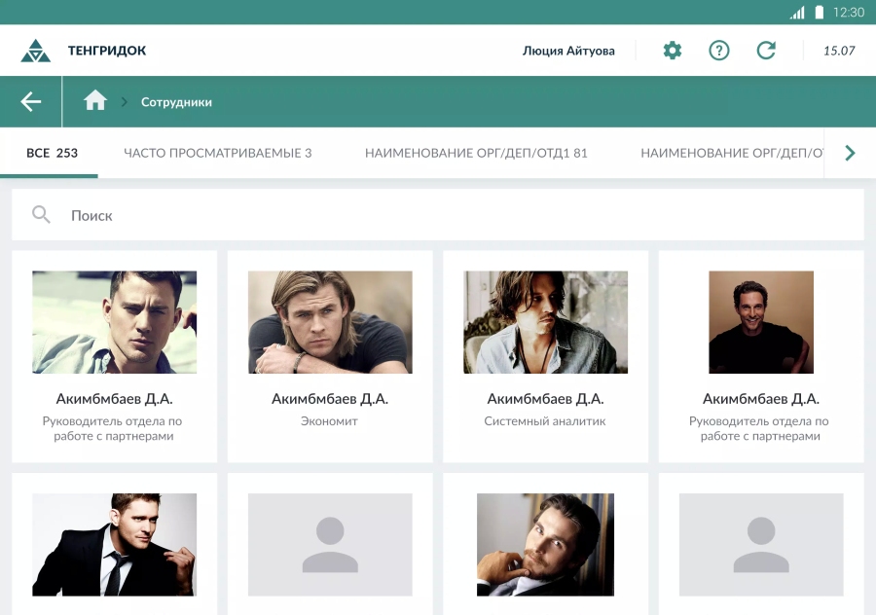876x615 pixels.
Task: Open settings via the gear icon
Action: click(x=672, y=51)
